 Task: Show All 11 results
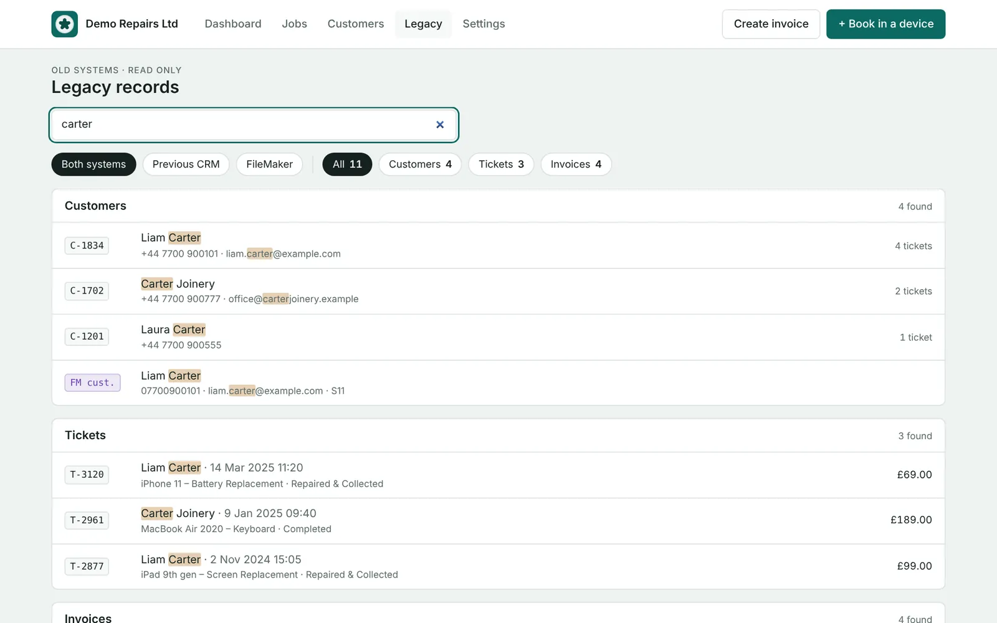point(347,164)
